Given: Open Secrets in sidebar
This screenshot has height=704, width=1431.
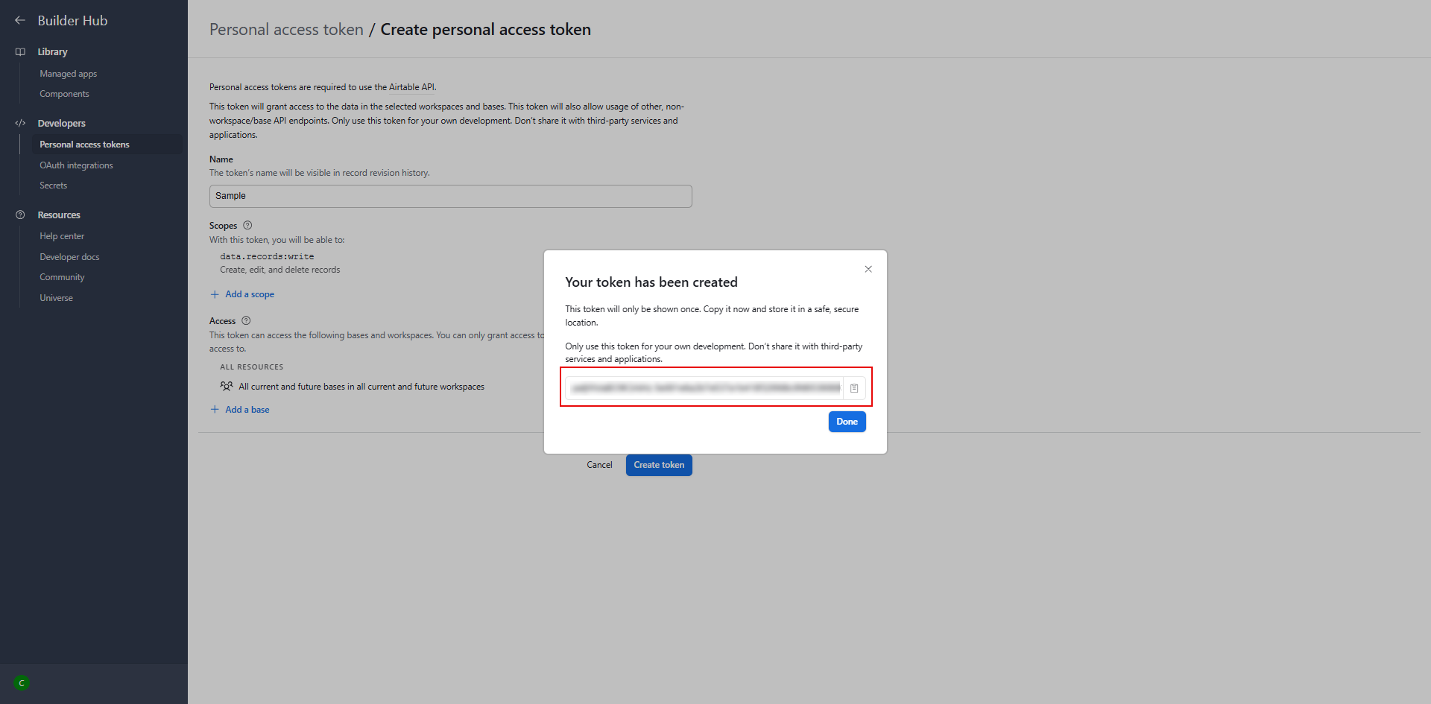Looking at the screenshot, I should tap(54, 186).
